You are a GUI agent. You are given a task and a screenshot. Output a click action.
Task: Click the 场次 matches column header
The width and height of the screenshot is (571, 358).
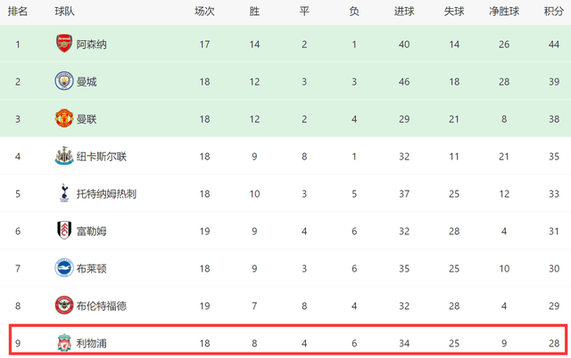point(204,12)
